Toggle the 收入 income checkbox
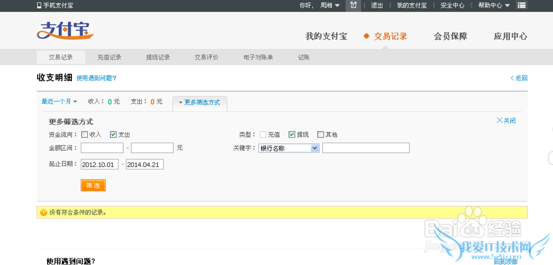This screenshot has width=553, height=265. (x=85, y=134)
